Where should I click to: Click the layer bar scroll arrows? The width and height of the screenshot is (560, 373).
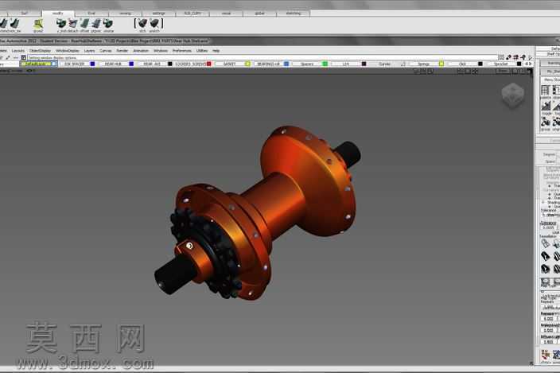coord(527,64)
